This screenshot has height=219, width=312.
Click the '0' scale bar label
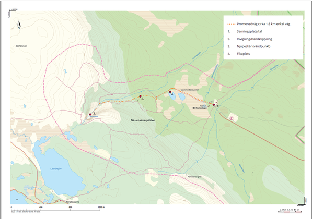pyautogui.click(x=11, y=208)
